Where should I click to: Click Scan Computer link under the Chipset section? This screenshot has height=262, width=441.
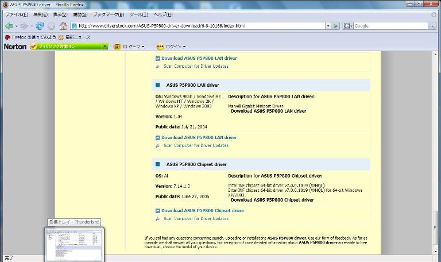click(x=196, y=218)
